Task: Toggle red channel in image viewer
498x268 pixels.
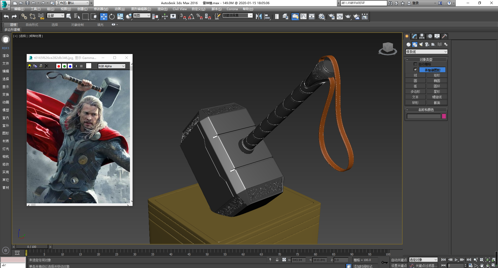Action: click(59, 66)
